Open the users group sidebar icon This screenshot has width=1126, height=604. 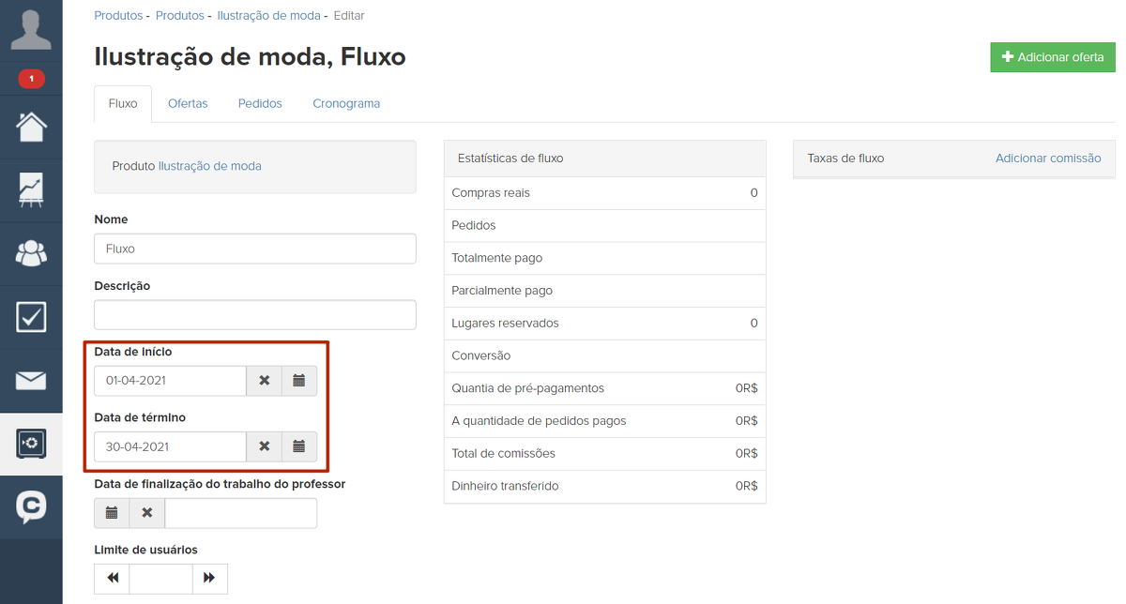pos(31,253)
